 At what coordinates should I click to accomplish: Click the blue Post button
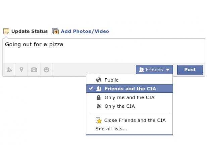tap(190, 70)
